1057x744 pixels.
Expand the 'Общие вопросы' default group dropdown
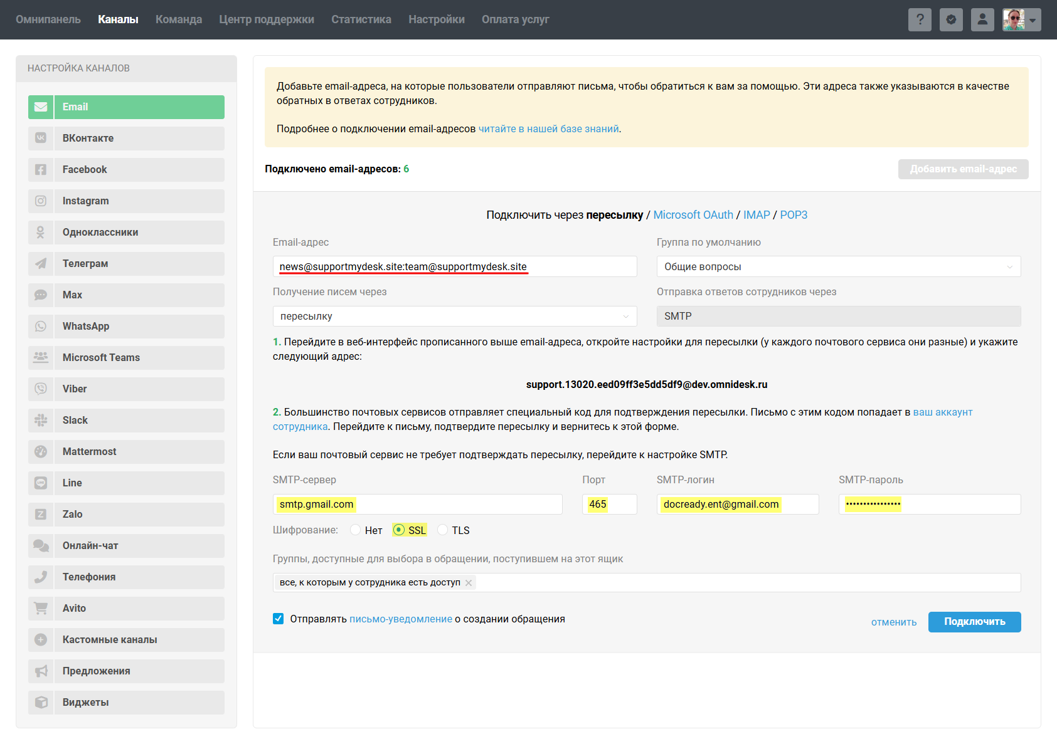click(838, 266)
